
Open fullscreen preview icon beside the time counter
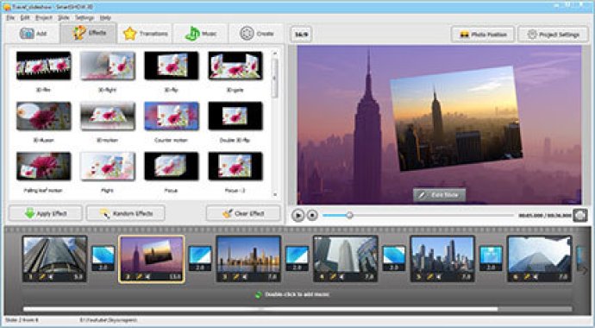(x=579, y=215)
